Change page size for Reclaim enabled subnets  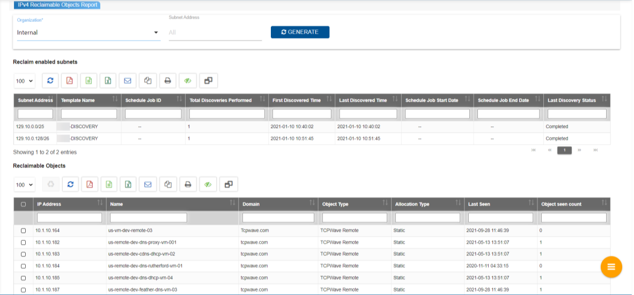click(x=24, y=81)
